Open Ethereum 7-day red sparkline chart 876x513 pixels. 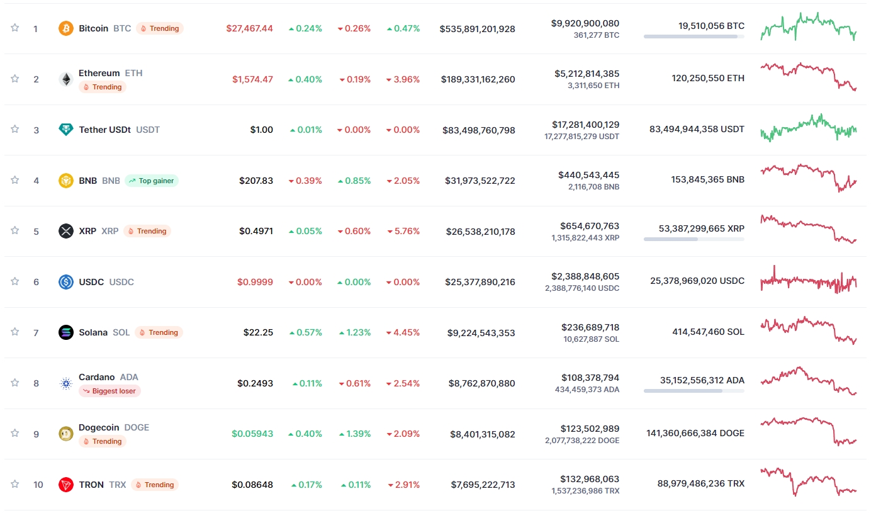coord(809,76)
